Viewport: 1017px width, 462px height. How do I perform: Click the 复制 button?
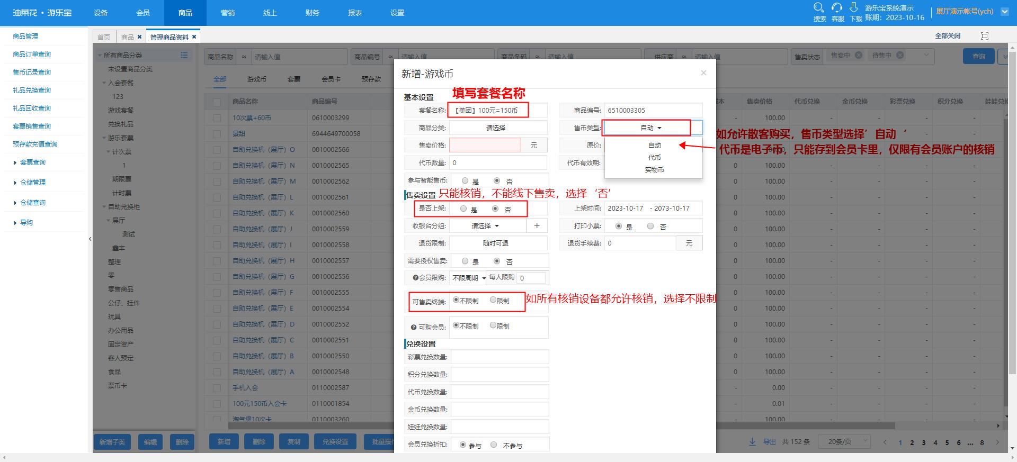pos(294,441)
